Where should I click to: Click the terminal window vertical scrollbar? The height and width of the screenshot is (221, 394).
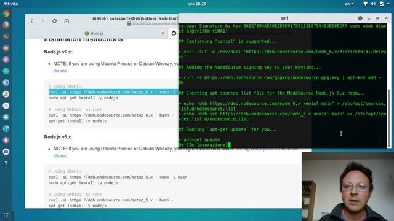(389, 118)
